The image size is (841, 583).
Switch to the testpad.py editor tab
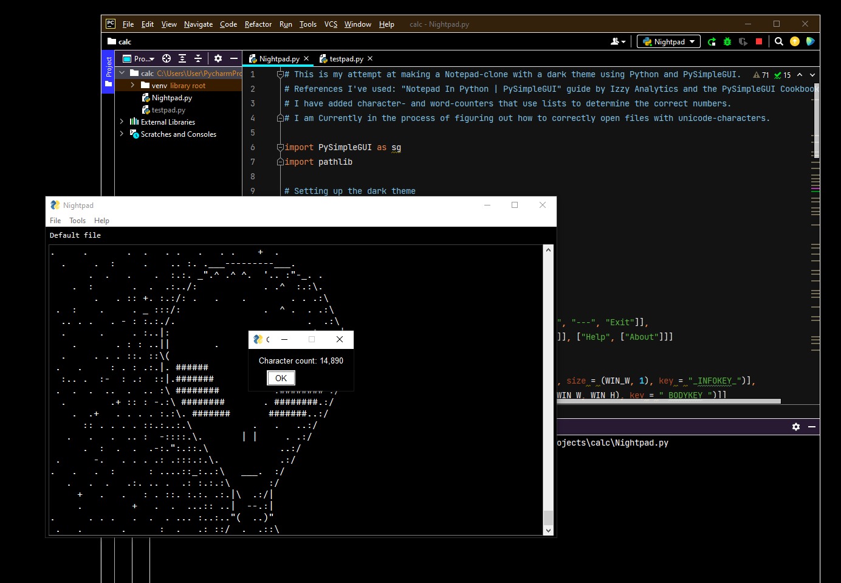(346, 59)
